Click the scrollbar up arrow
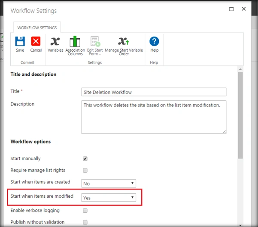258x227 pixels. [240, 69]
